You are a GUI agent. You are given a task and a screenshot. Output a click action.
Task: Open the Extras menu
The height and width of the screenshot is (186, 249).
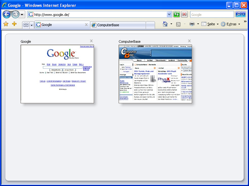(x=230, y=24)
